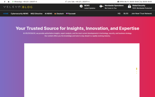155x97 pixels.
Task: Open NIS2 Directive menu item
Action: (36, 13)
